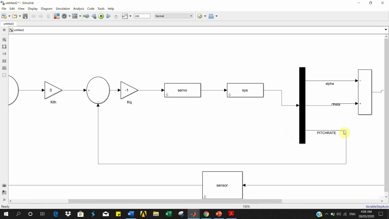Open the Edit menu
389x219 pixels.
click(12, 9)
